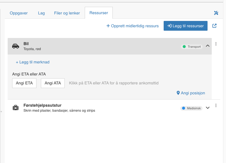Click Opprett midlertidig ressurs link
Viewport: 226px width, 163px height.
pos(133,26)
